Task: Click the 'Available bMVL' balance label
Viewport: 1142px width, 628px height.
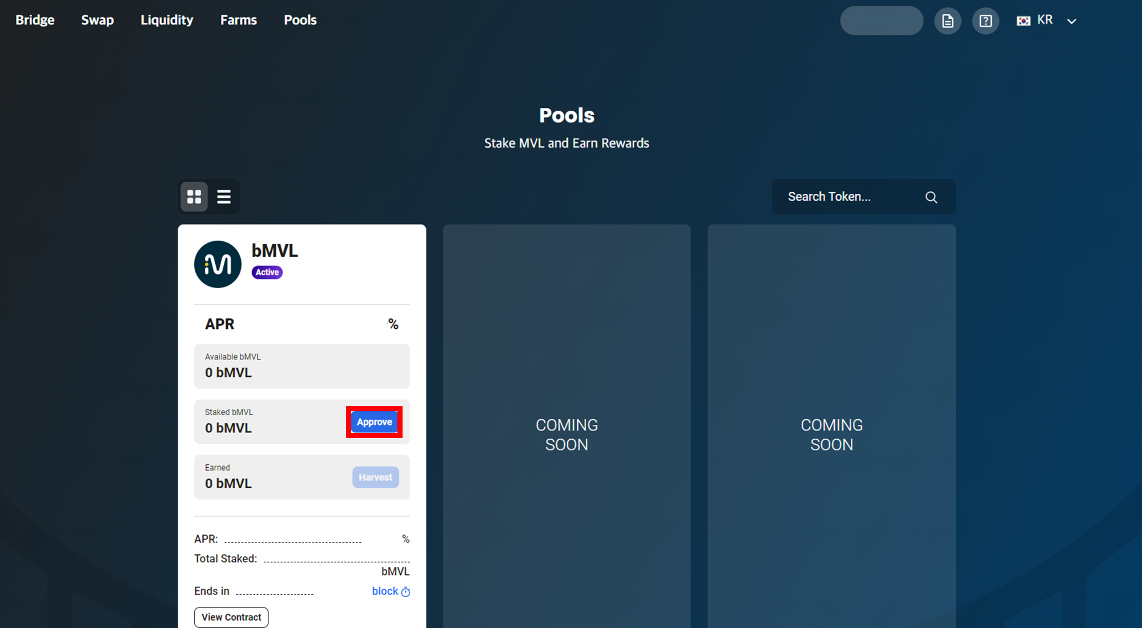Action: 233,356
